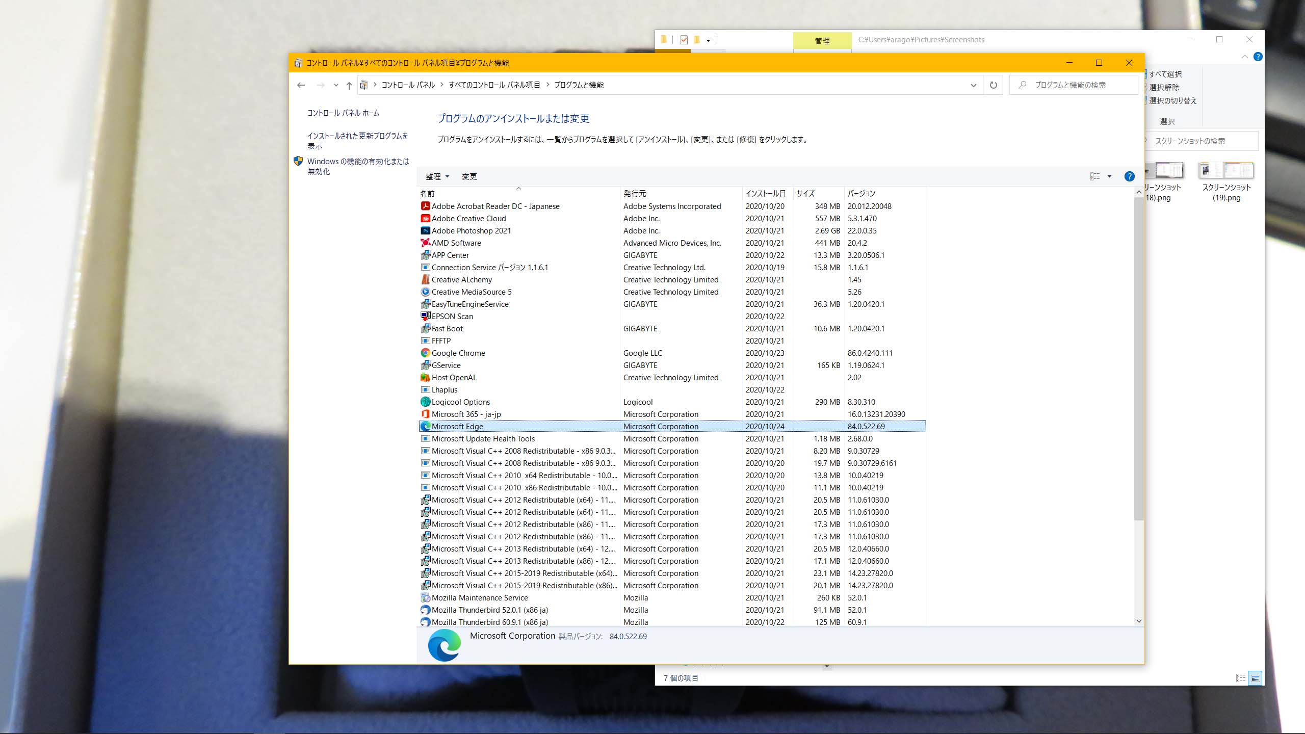Screen dimensions: 1305x734
Task: Click the Explorer details view button
Action: [1241, 678]
